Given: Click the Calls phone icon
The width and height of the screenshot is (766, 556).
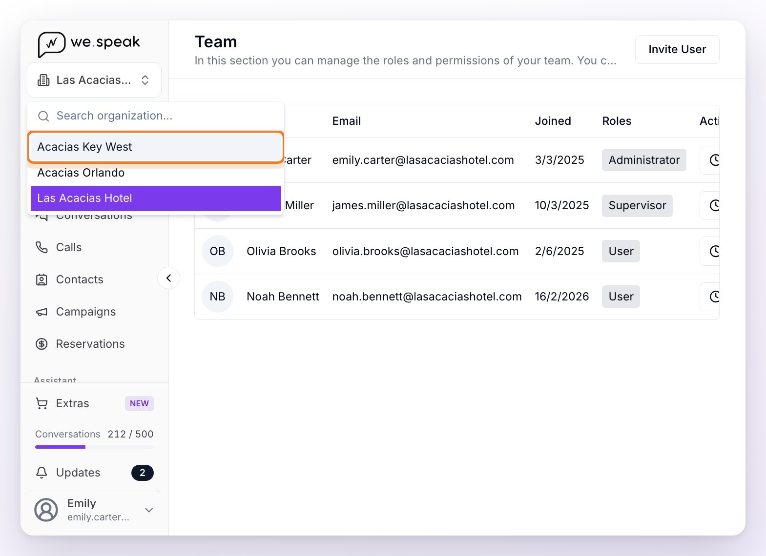Looking at the screenshot, I should [42, 247].
